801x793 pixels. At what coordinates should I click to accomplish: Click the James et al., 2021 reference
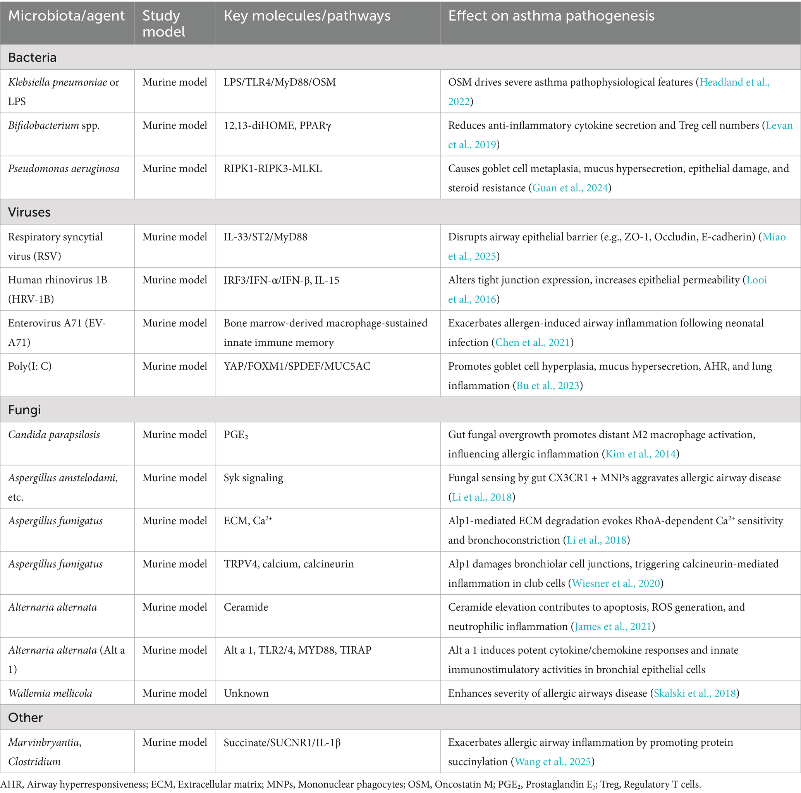tap(613, 627)
